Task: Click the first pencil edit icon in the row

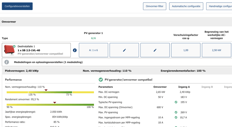Action: pyautogui.click(x=124, y=50)
